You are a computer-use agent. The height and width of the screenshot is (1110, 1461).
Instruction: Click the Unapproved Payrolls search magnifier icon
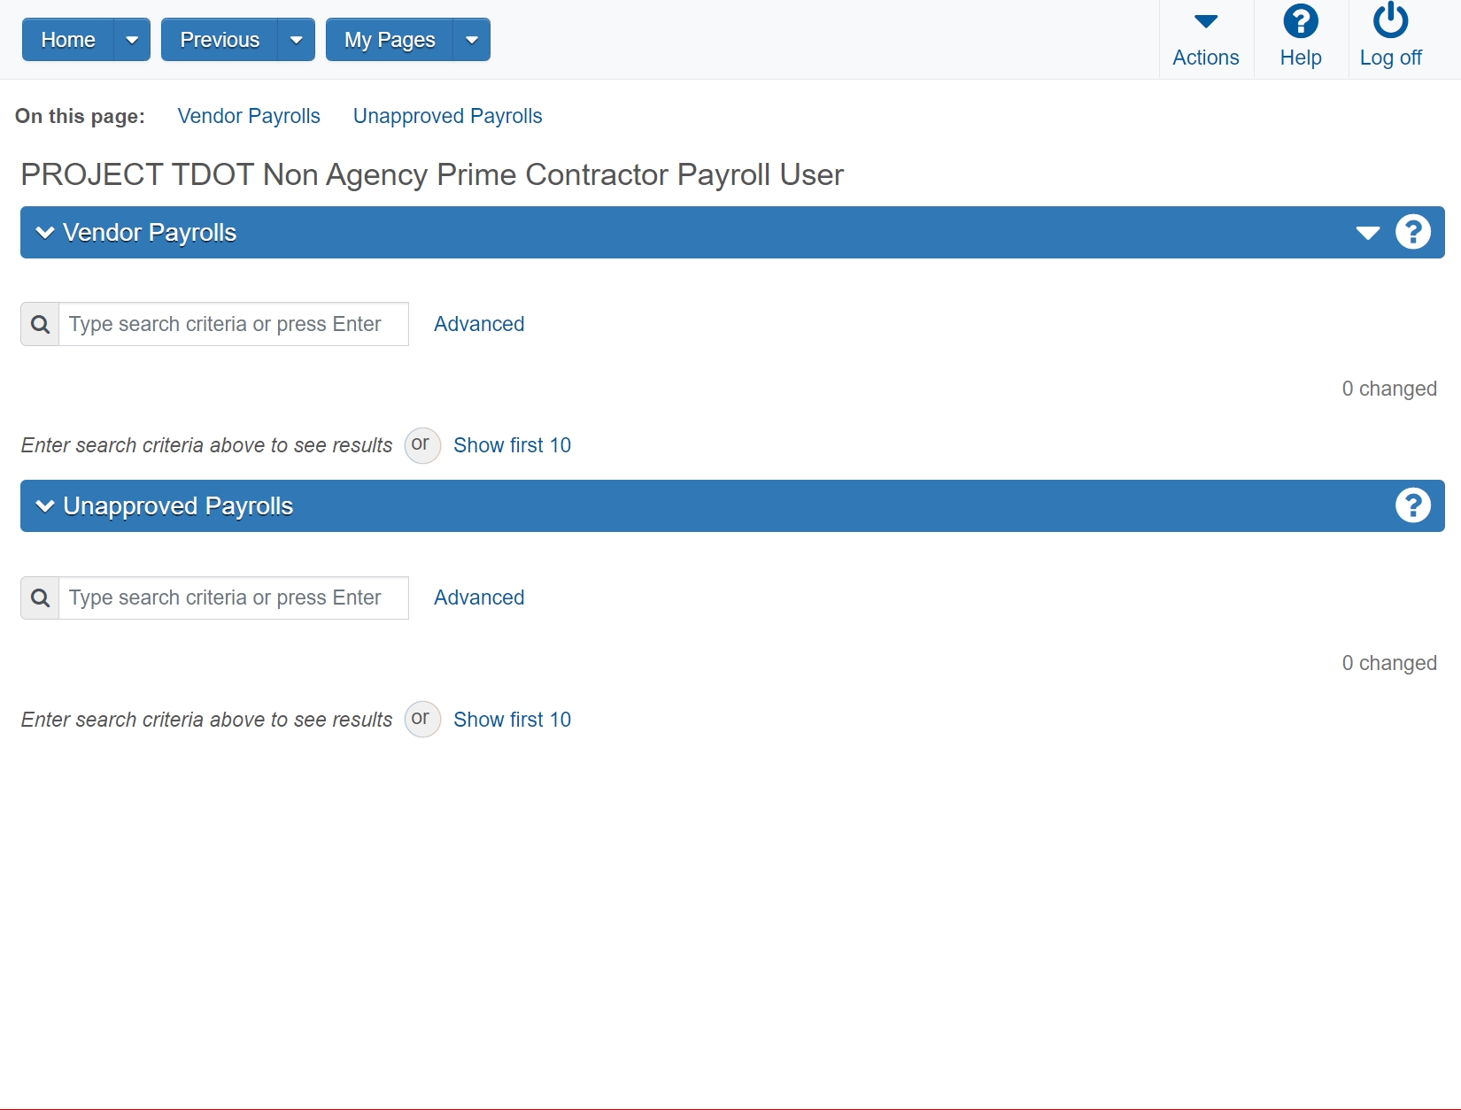pos(40,597)
